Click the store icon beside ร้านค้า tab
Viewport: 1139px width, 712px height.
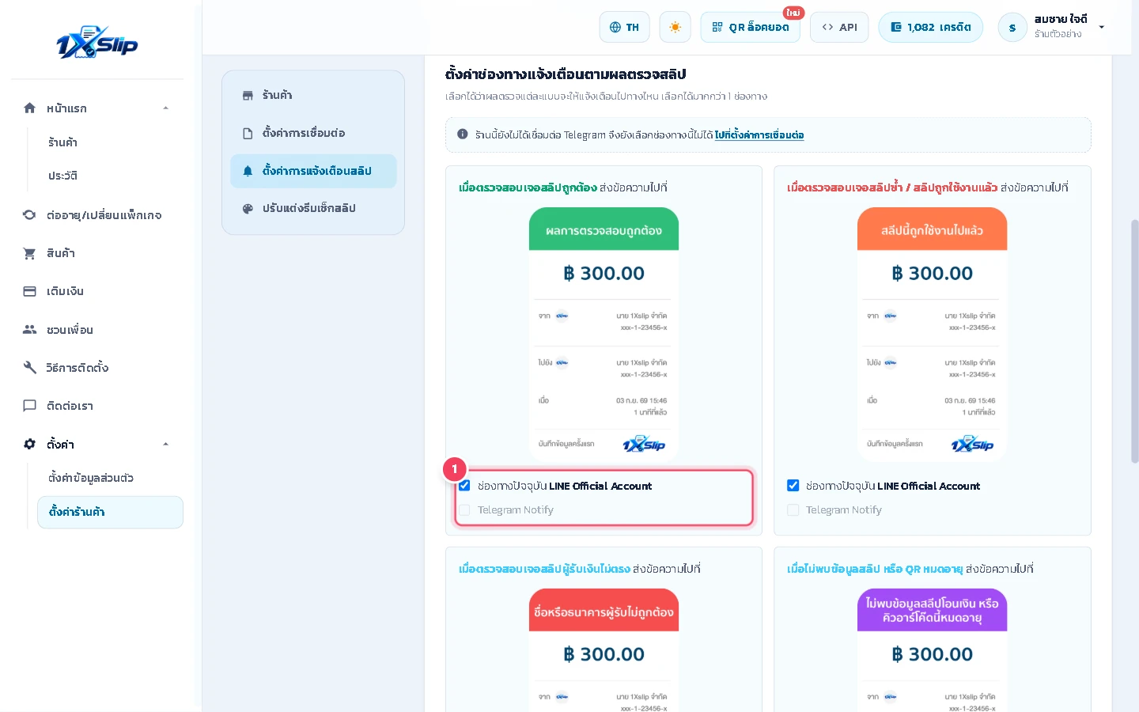pyautogui.click(x=248, y=95)
